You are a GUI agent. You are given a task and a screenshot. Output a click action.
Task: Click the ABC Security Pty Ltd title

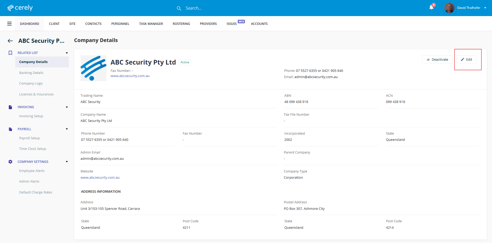(x=143, y=62)
